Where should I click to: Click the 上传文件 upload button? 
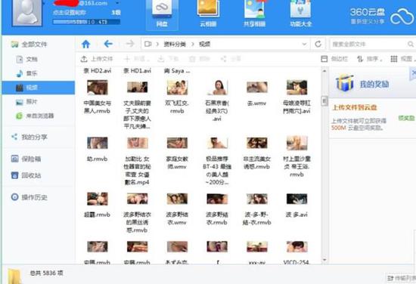(x=97, y=59)
